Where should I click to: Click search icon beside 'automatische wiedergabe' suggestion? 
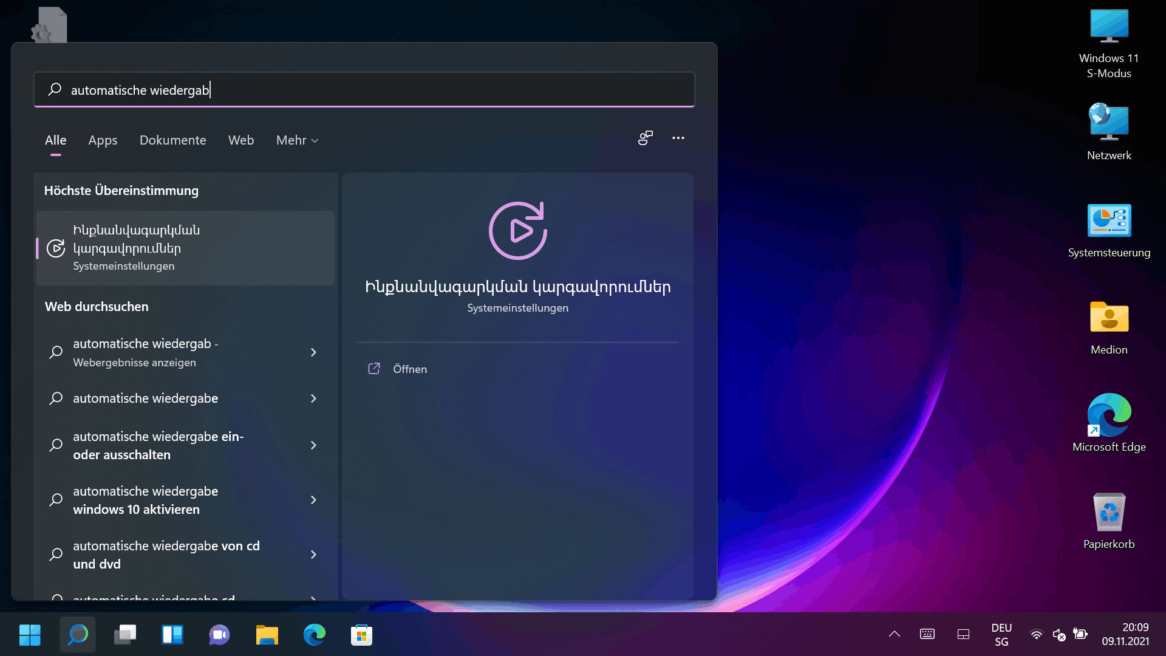click(56, 398)
